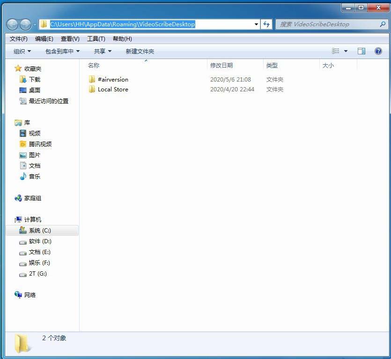
Task: Click the 网络 network icon
Action: tap(18, 295)
